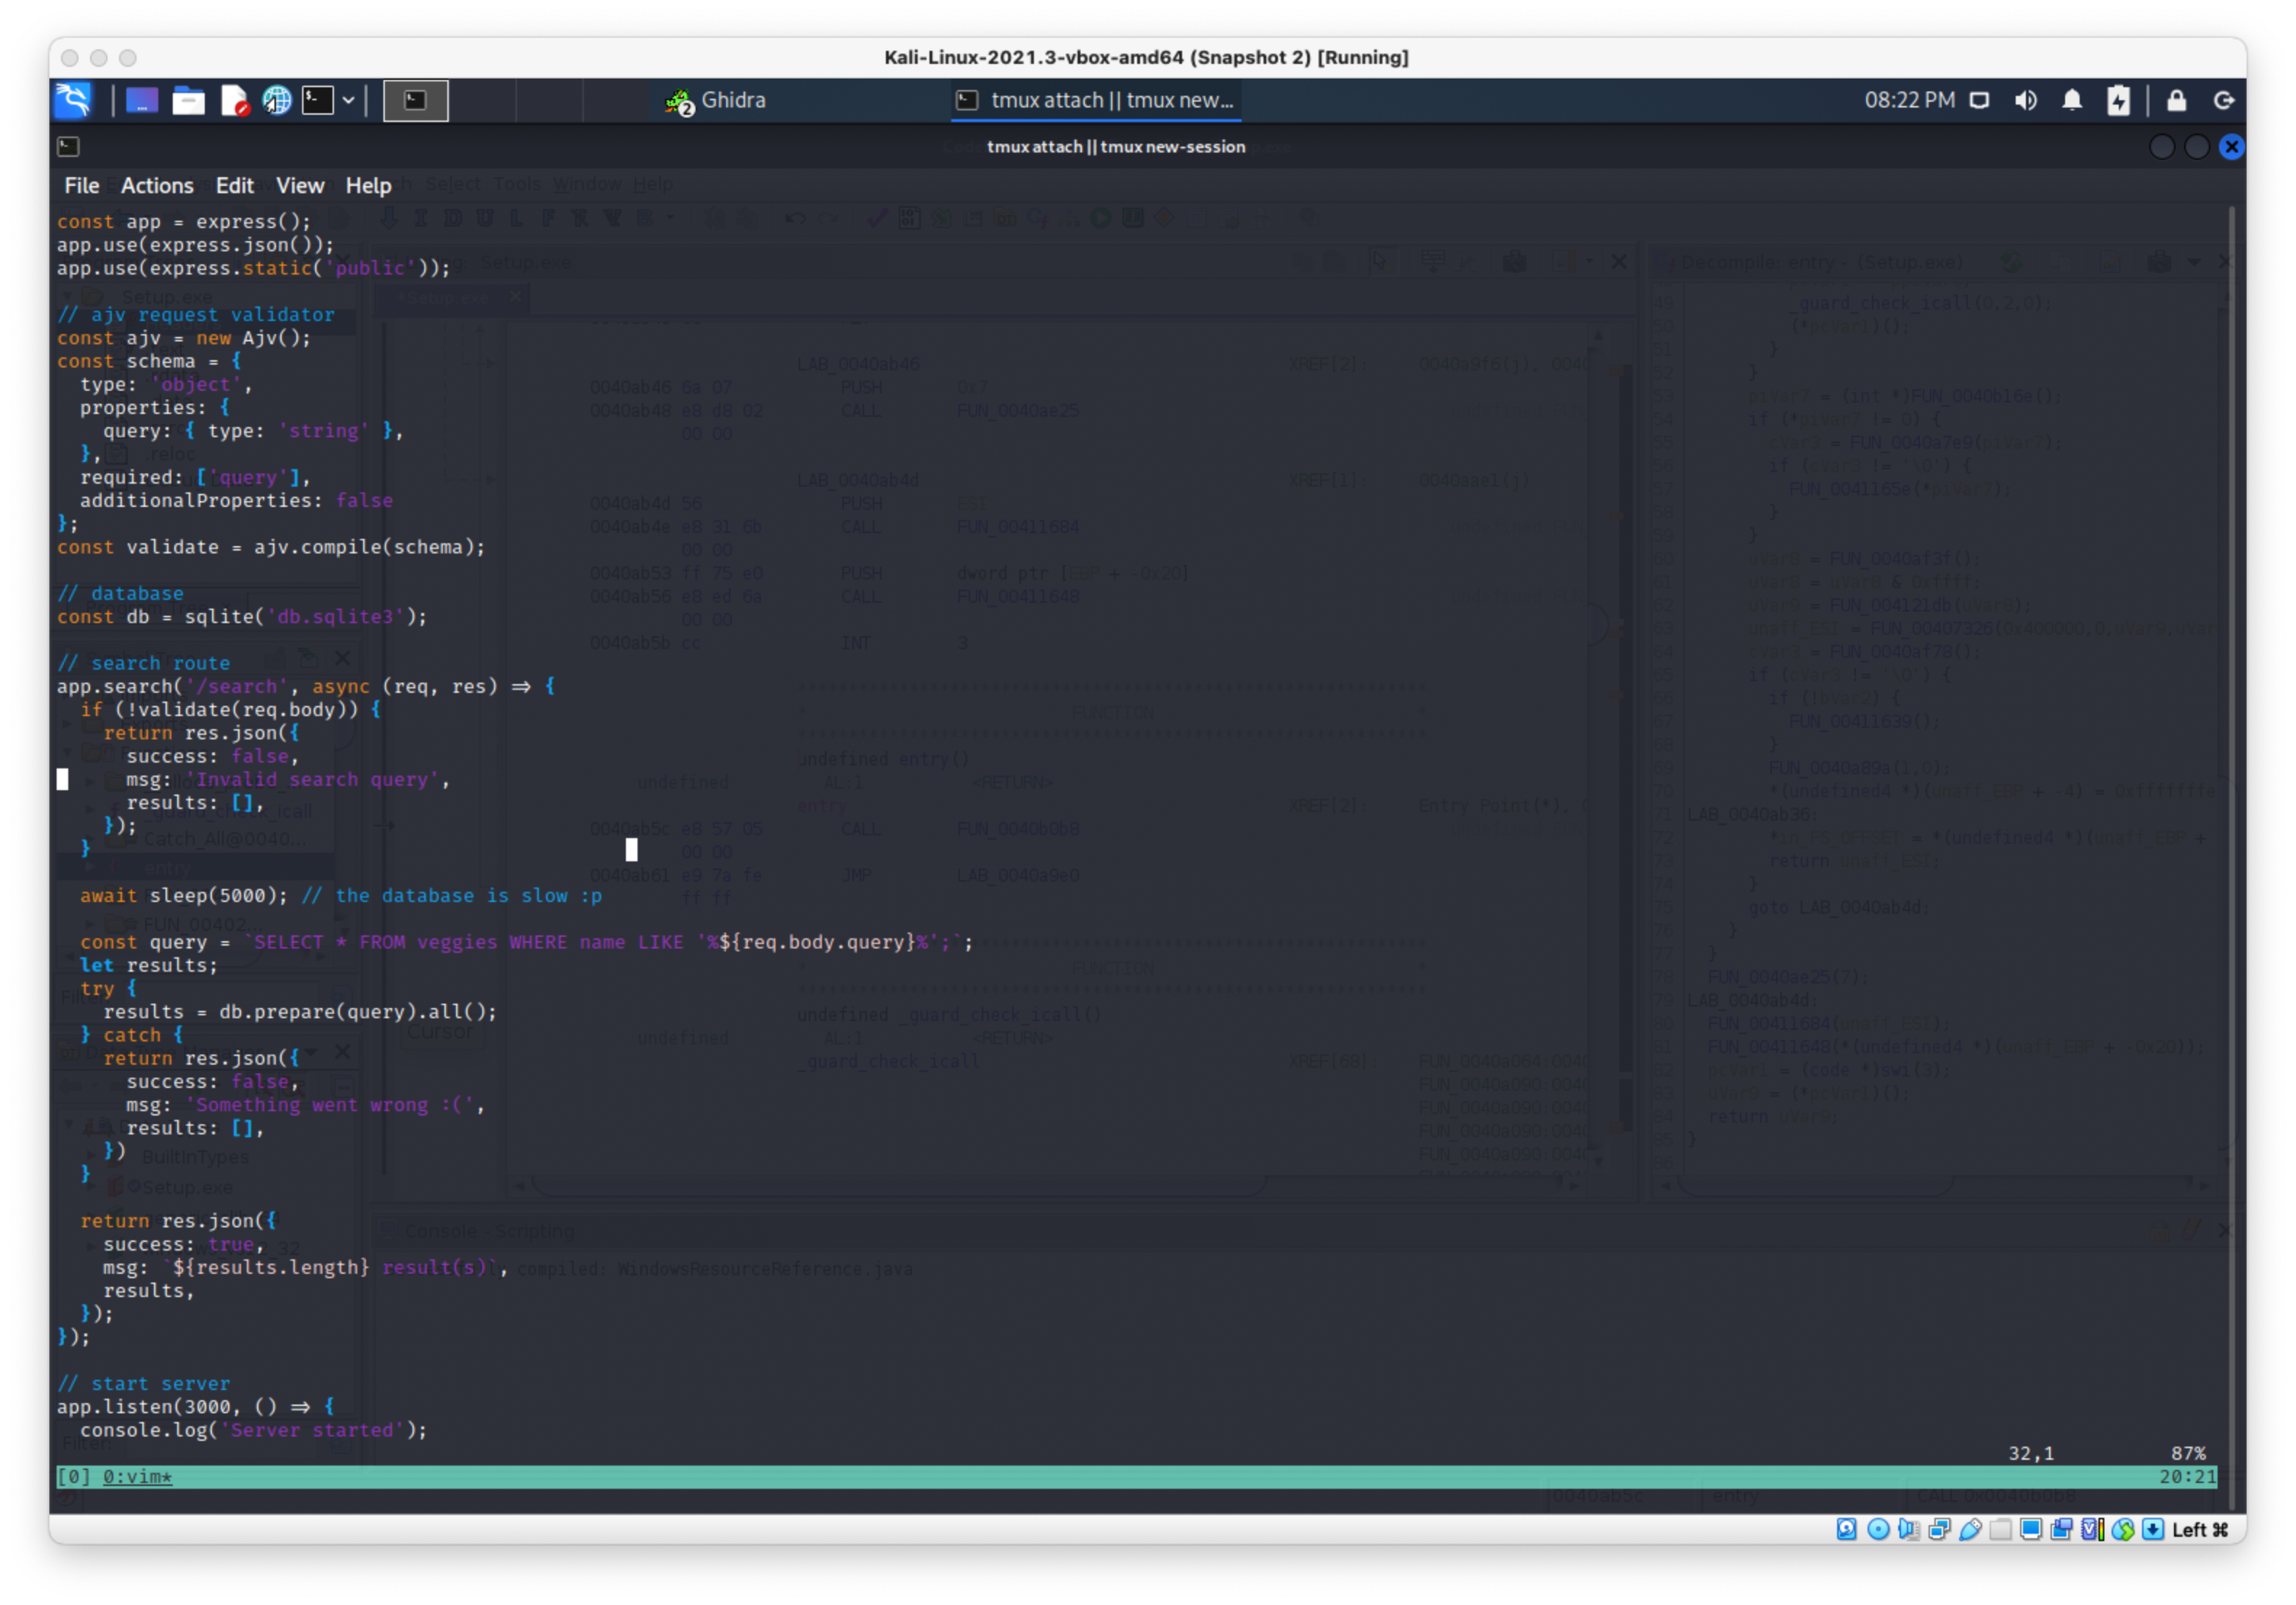This screenshot has height=1605, width=2296.
Task: Click the line defining db with sqlite
Action: (x=242, y=617)
